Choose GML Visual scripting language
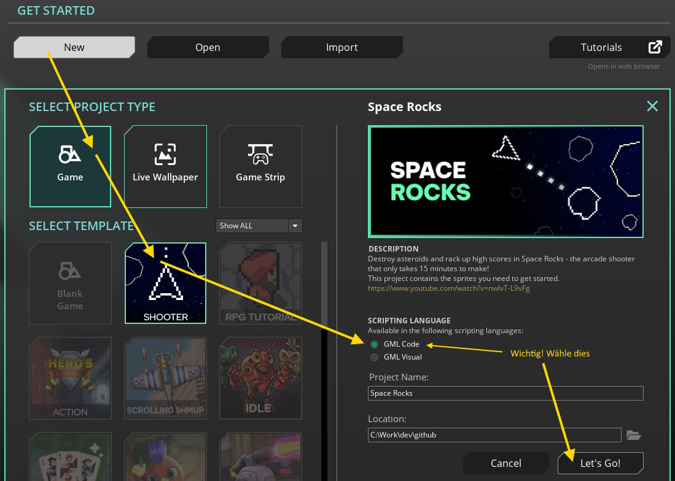The width and height of the screenshot is (675, 481). 374,357
